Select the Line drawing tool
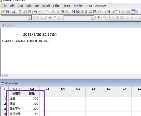 (x=131, y=17)
